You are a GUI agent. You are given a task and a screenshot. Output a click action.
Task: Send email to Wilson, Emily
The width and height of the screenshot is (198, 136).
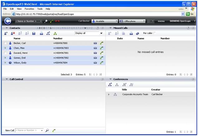tap(95, 63)
